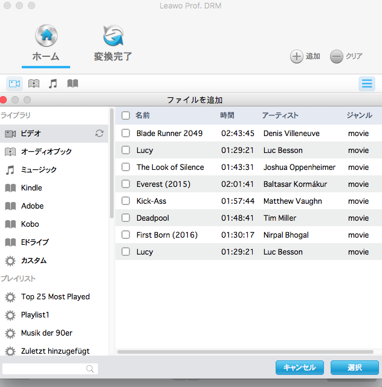Toggle the select-all checkbox in header
This screenshot has width=382, height=387.
(x=126, y=115)
